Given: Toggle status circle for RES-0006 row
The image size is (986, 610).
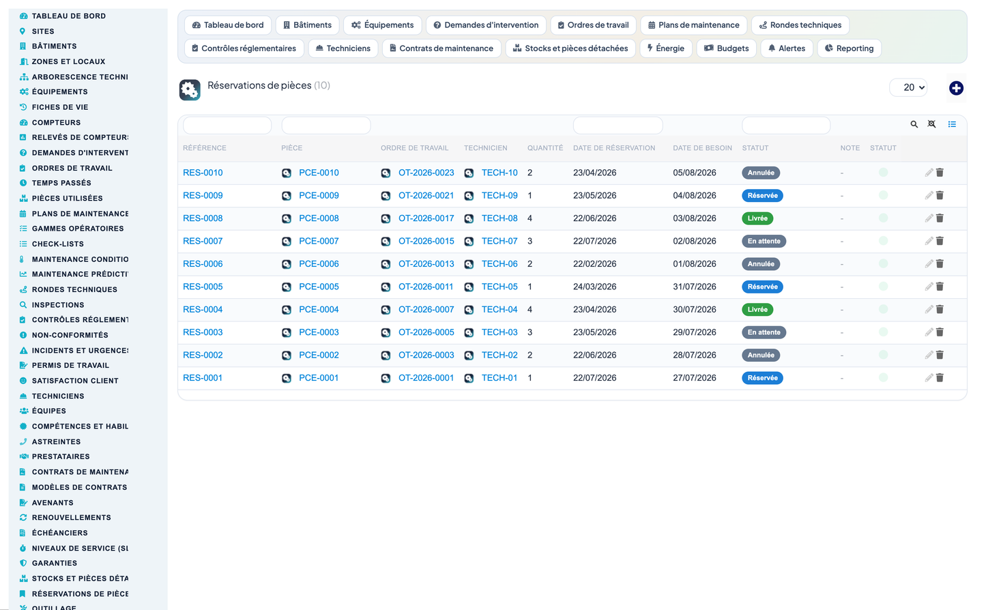Looking at the screenshot, I should [x=883, y=264].
